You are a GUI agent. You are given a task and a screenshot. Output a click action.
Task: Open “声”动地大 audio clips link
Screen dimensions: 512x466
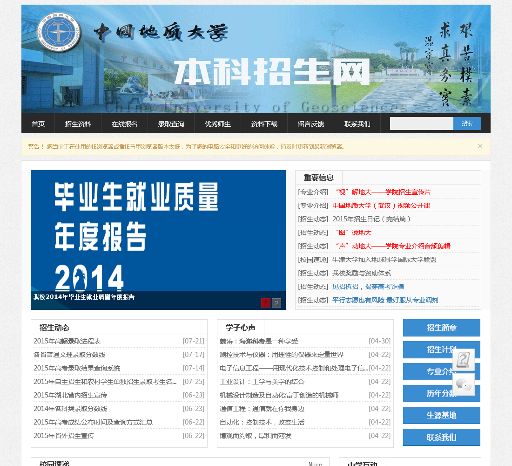click(391, 246)
